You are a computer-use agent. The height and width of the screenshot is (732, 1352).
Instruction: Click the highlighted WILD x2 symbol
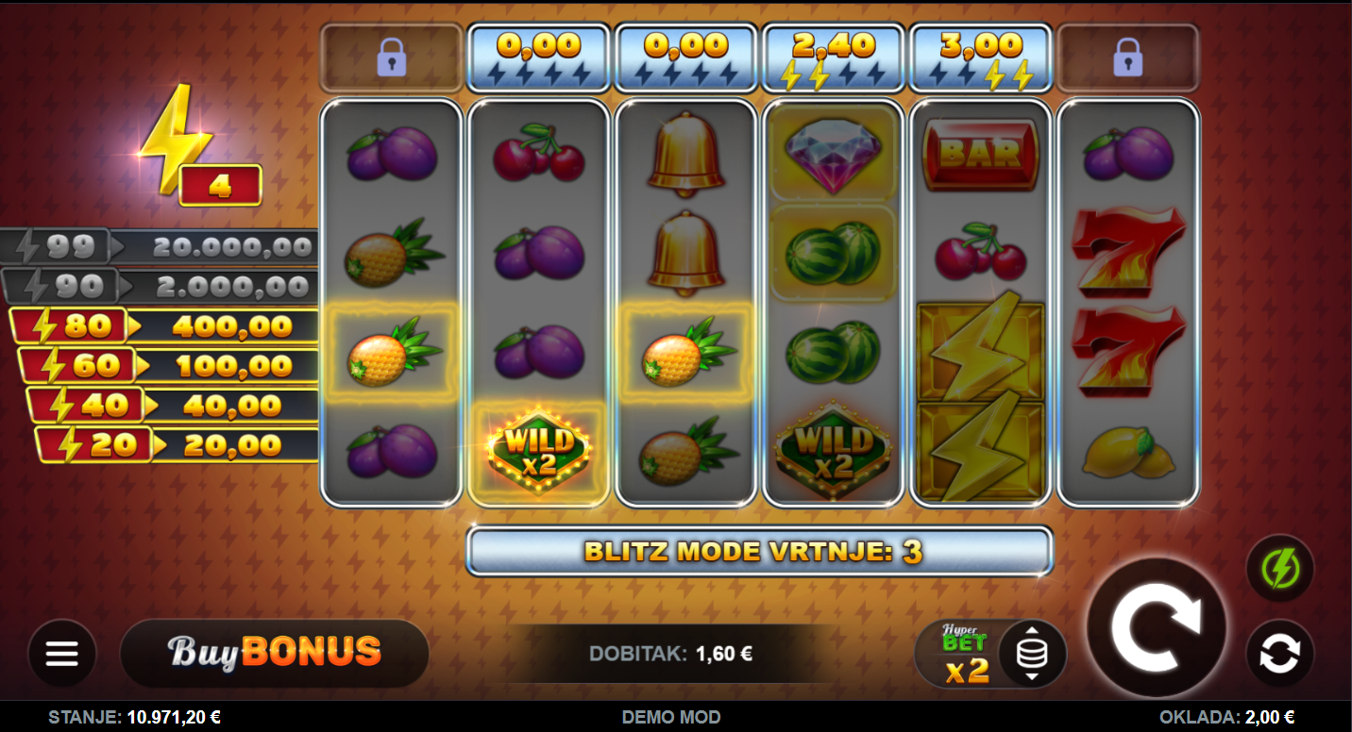(x=538, y=451)
